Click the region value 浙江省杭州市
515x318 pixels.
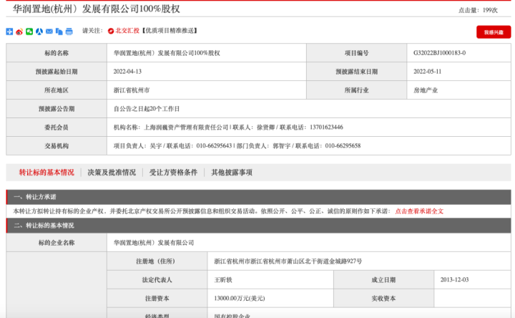click(x=132, y=90)
